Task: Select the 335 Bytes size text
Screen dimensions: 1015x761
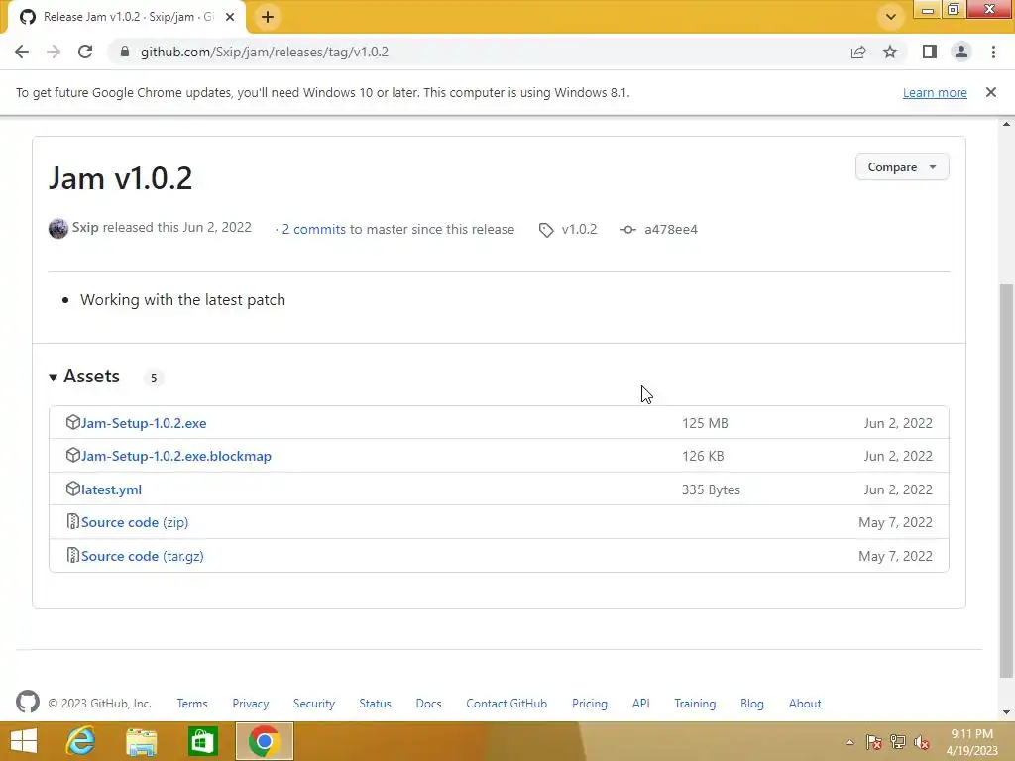Action: pos(711,489)
